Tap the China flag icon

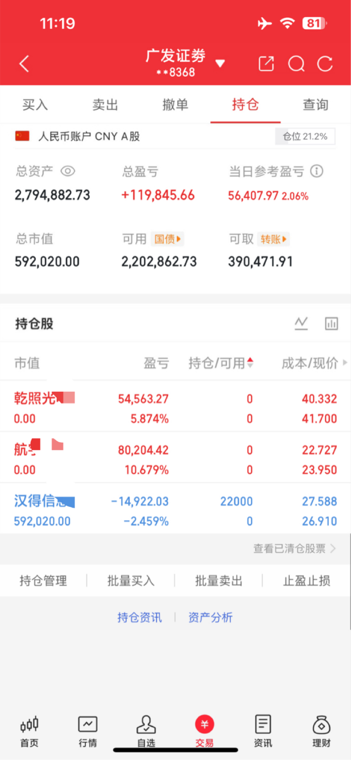point(22,136)
